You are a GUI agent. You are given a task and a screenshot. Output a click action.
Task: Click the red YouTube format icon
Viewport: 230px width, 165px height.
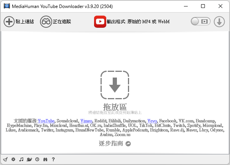click(x=100, y=22)
